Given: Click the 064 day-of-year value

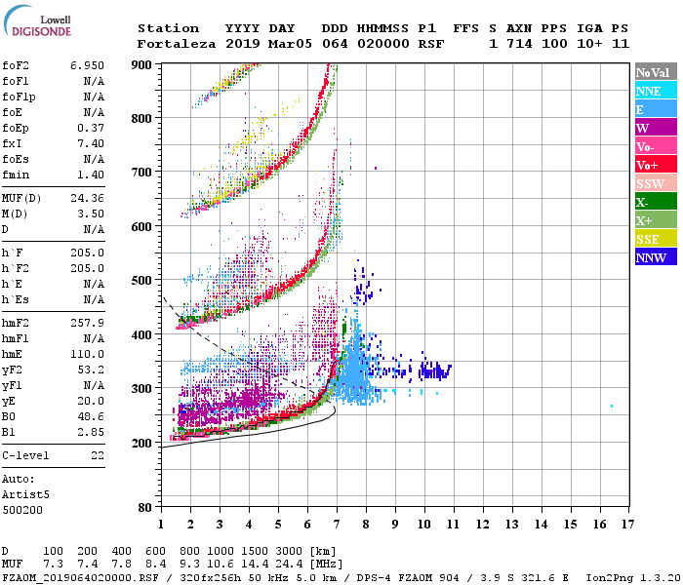Looking at the screenshot, I should click(335, 44).
